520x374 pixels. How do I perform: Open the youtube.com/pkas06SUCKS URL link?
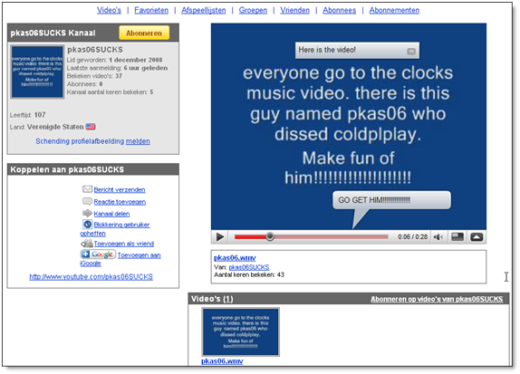click(x=91, y=276)
